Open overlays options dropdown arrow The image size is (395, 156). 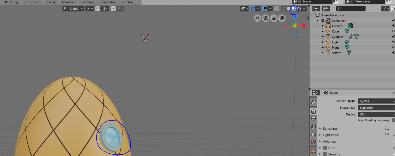(x=270, y=9)
